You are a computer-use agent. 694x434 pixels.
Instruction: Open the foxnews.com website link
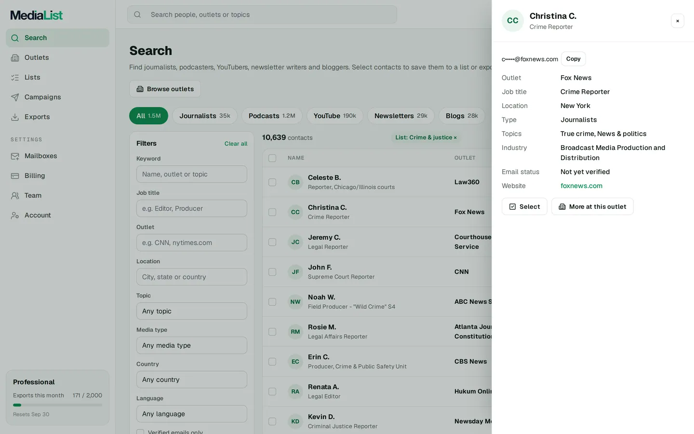coord(581,186)
